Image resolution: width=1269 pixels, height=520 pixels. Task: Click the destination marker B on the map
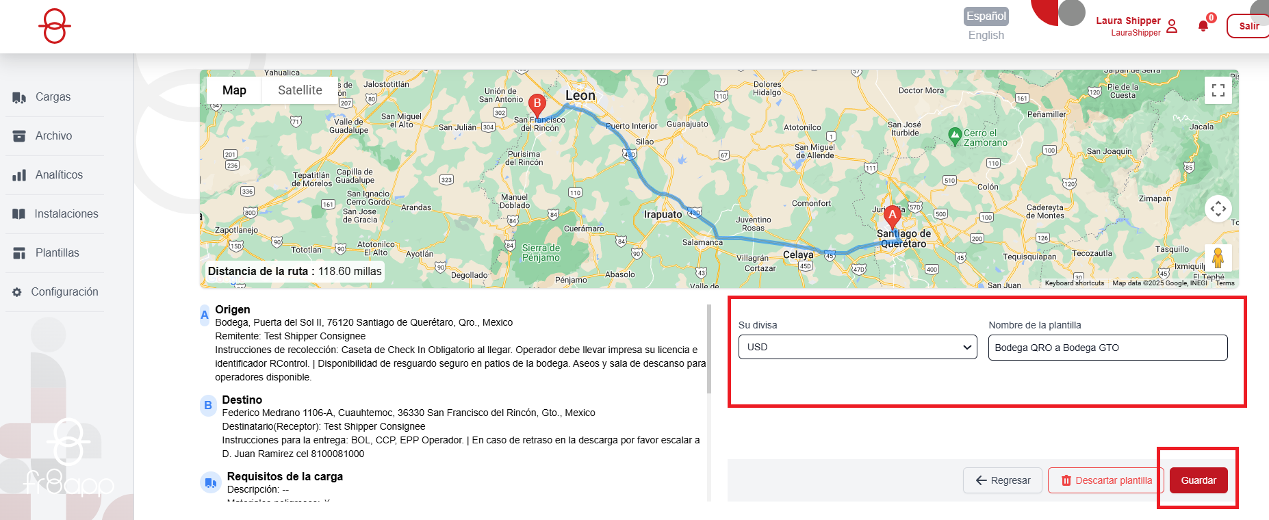pyautogui.click(x=537, y=105)
